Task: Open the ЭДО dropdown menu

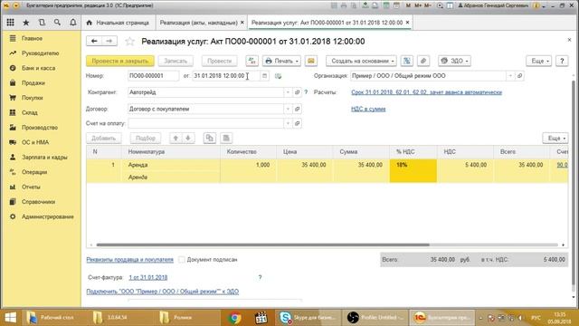Action: click(x=454, y=61)
